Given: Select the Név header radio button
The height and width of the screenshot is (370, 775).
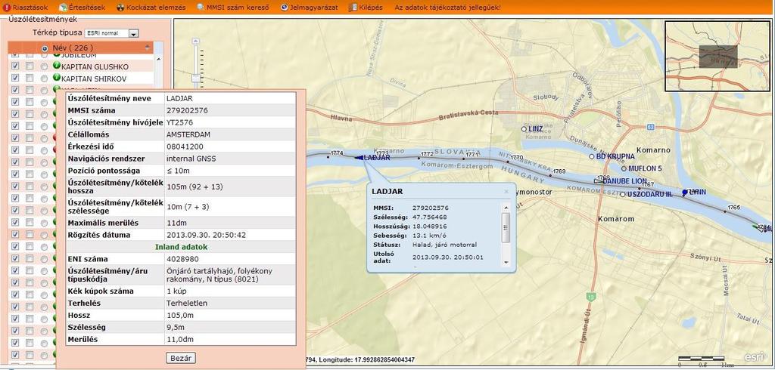Looking at the screenshot, I should (x=45, y=48).
